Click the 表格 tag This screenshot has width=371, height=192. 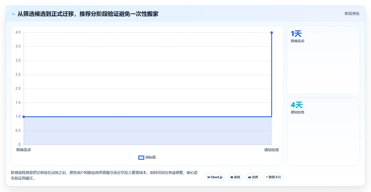(235, 177)
